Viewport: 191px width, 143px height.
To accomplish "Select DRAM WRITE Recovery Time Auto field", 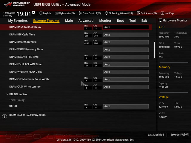I will (126, 50).
